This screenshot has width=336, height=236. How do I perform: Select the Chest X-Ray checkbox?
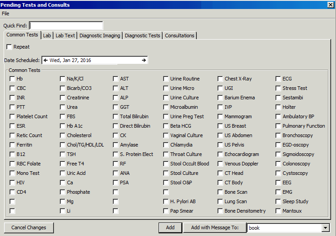point(220,79)
